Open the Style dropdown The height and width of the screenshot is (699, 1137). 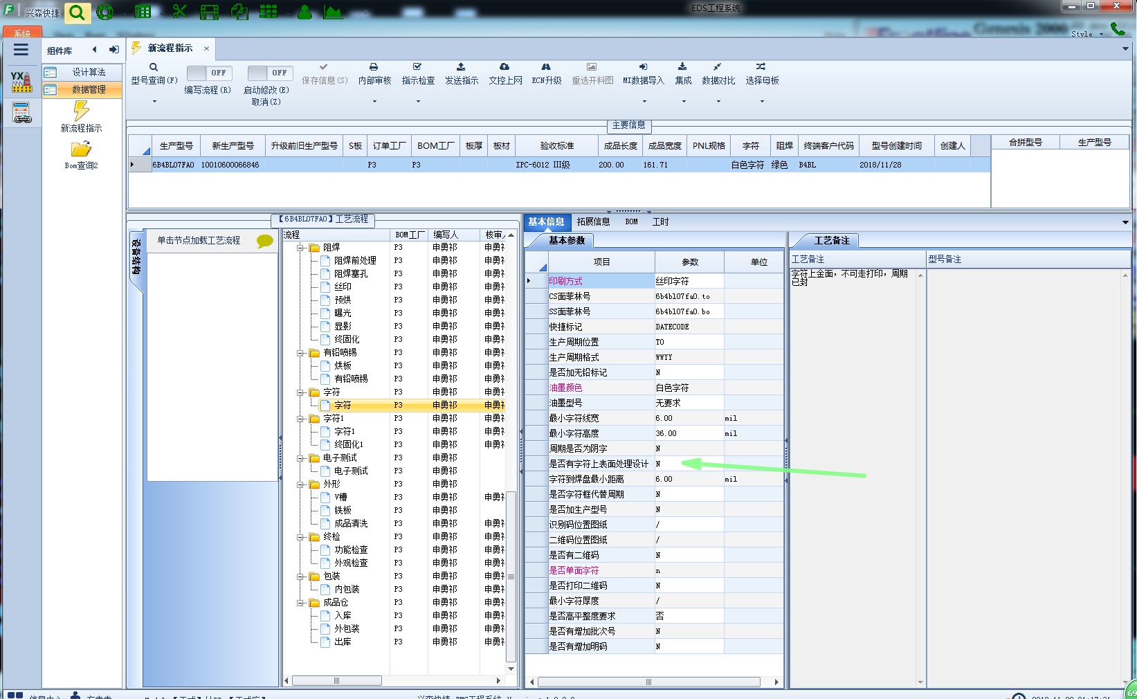pos(1086,34)
